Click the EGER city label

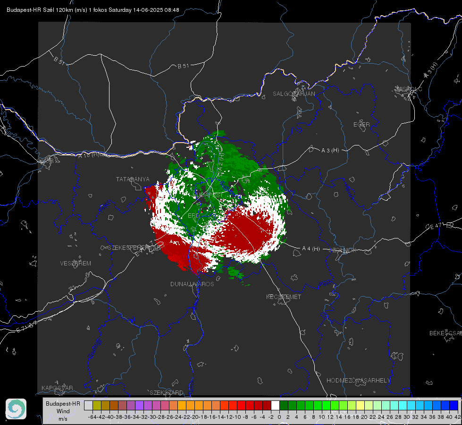click(361, 125)
